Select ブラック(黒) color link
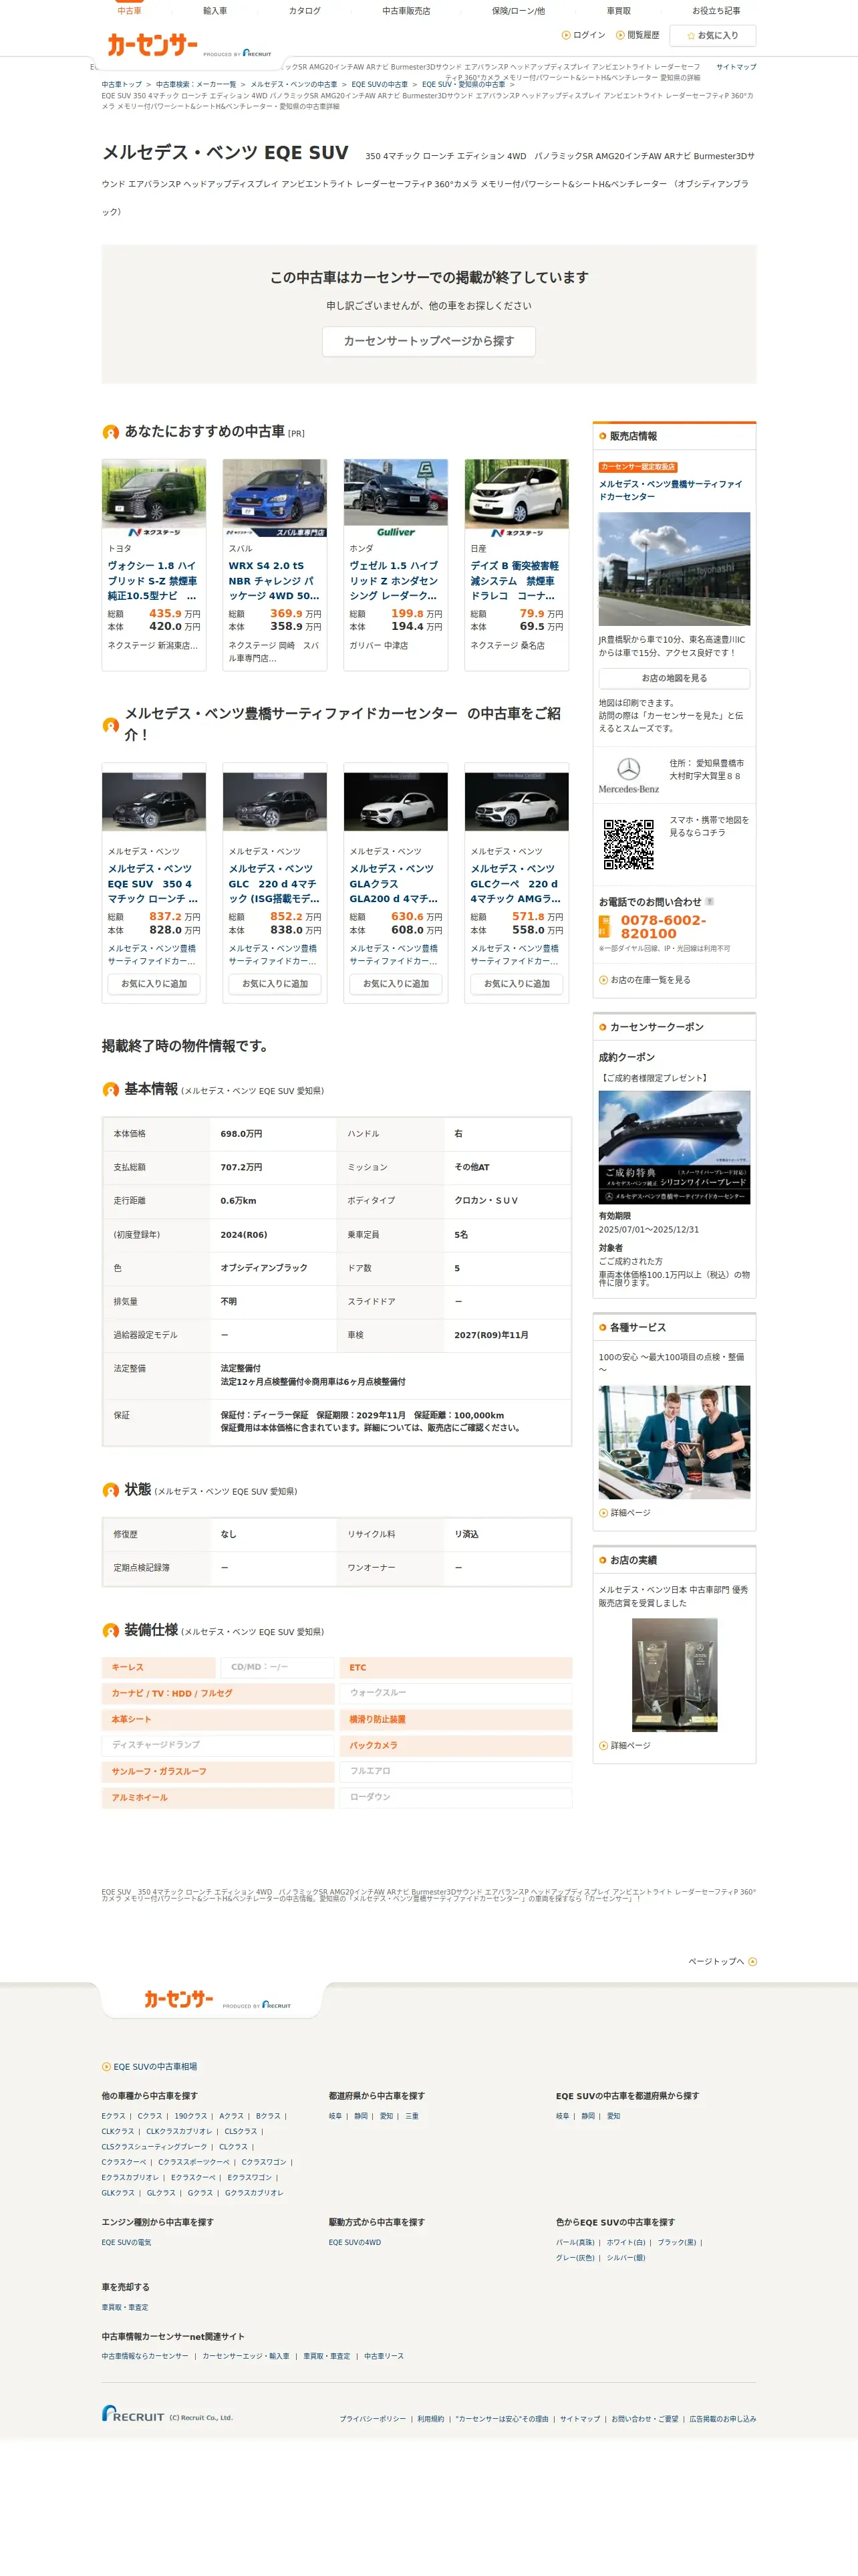Image resolution: width=858 pixels, height=2576 pixels. point(677,2242)
